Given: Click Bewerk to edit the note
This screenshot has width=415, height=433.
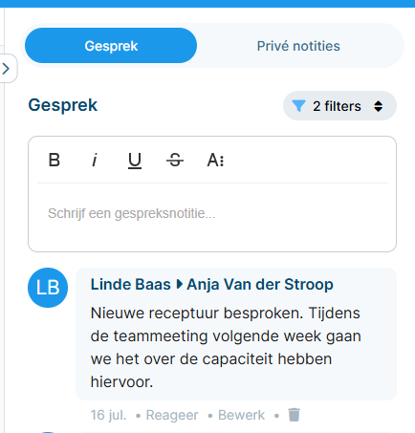Looking at the screenshot, I should pos(241,415).
